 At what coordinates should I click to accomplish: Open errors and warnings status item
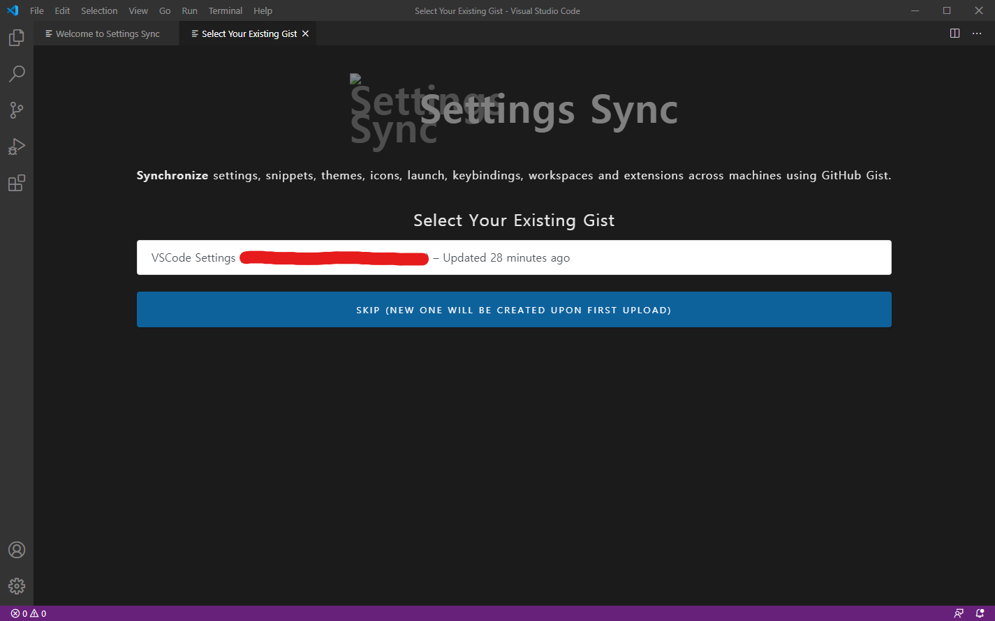(29, 613)
